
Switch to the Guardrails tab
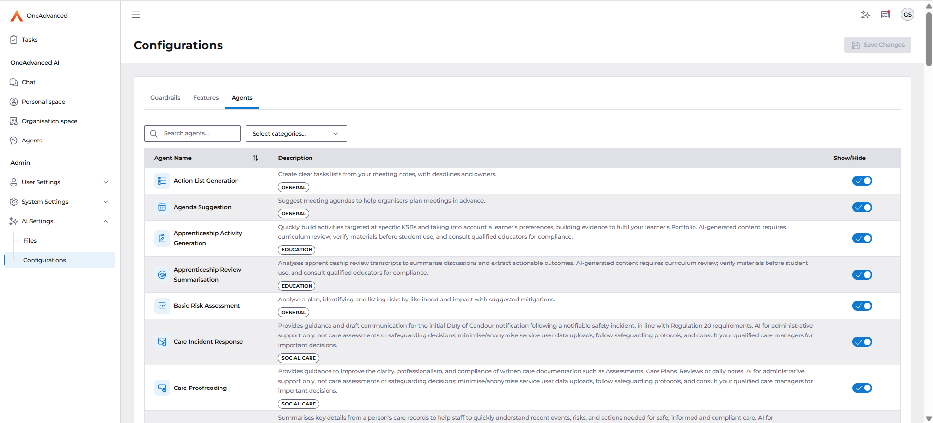pyautogui.click(x=165, y=98)
